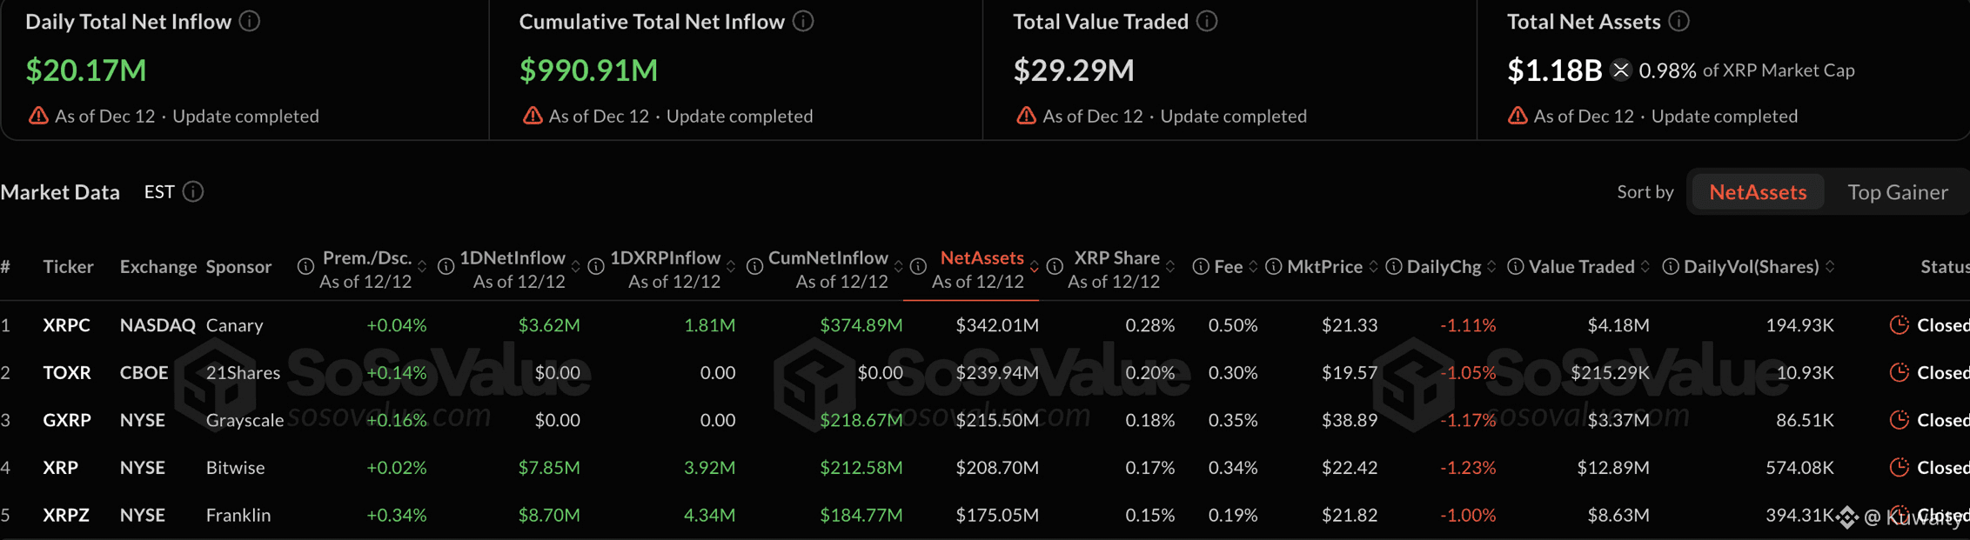Open the GXRP ticker row
This screenshot has width=1970, height=540.
coord(67,420)
